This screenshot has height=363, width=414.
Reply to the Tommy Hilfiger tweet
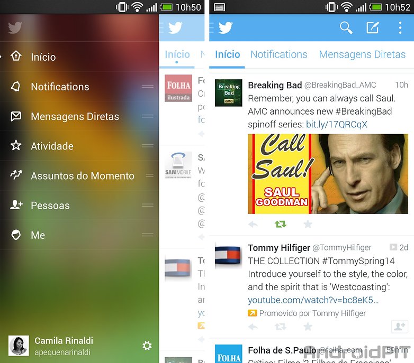pyautogui.click(x=253, y=327)
